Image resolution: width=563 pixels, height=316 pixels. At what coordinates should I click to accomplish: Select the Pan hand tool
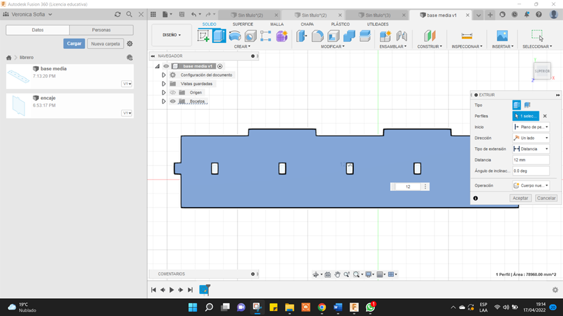337,274
